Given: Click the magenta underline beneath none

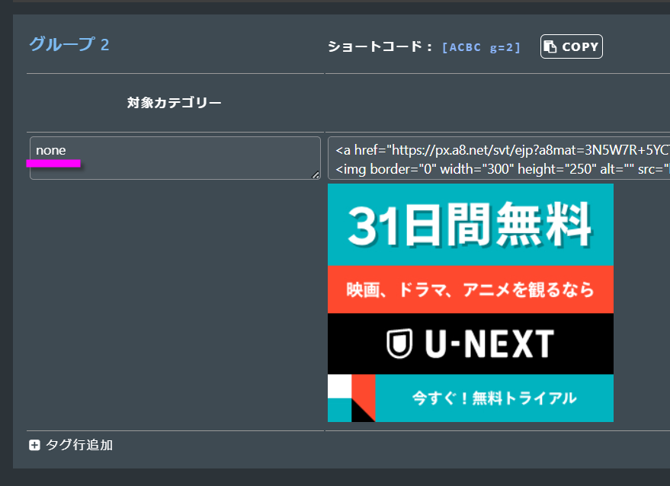Looking at the screenshot, I should pos(53,163).
